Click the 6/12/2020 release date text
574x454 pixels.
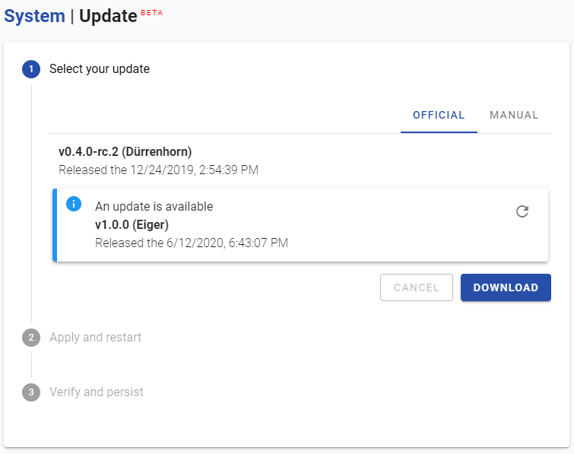192,243
